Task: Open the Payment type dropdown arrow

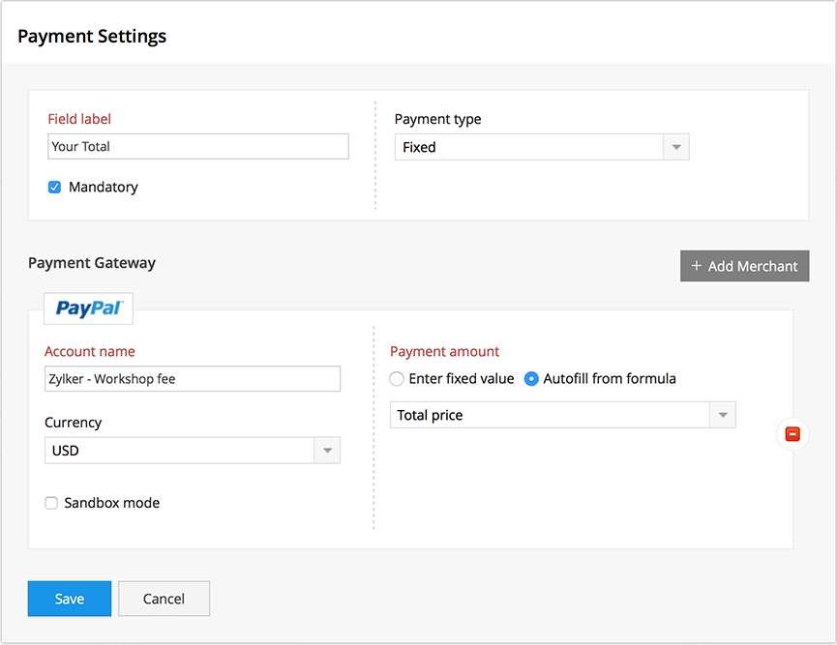Action: 676,147
